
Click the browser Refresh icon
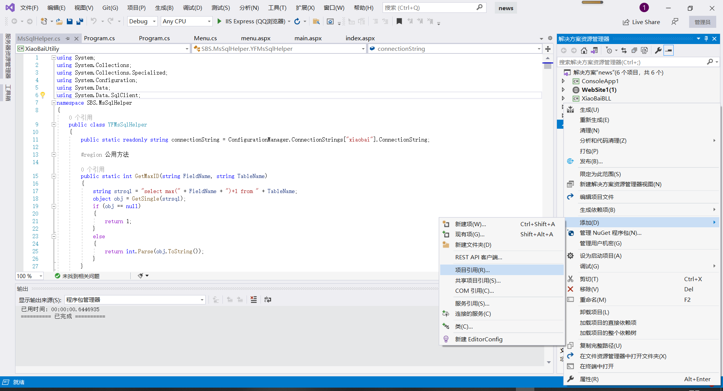point(297,21)
